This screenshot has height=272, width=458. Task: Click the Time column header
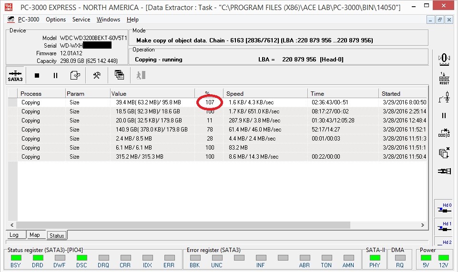click(343, 94)
